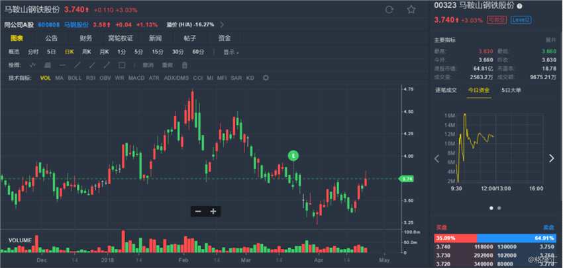Turn on the BOLL indicator
This screenshot has width=563, height=268.
pos(75,78)
